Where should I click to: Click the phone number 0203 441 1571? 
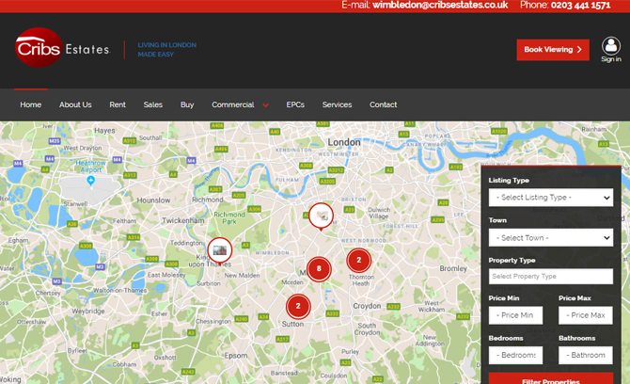pos(580,6)
